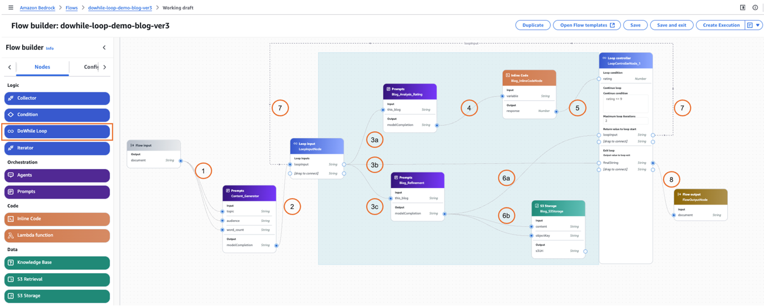Go to Flows in the breadcrumb
Viewport: 764px width, 307px height.
[72, 8]
